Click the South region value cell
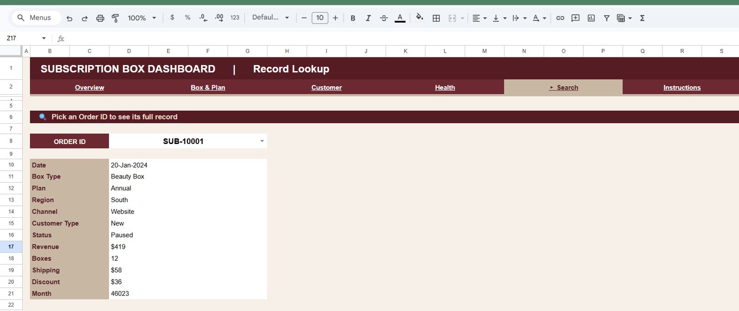This screenshot has height=311, width=739. coord(188,200)
